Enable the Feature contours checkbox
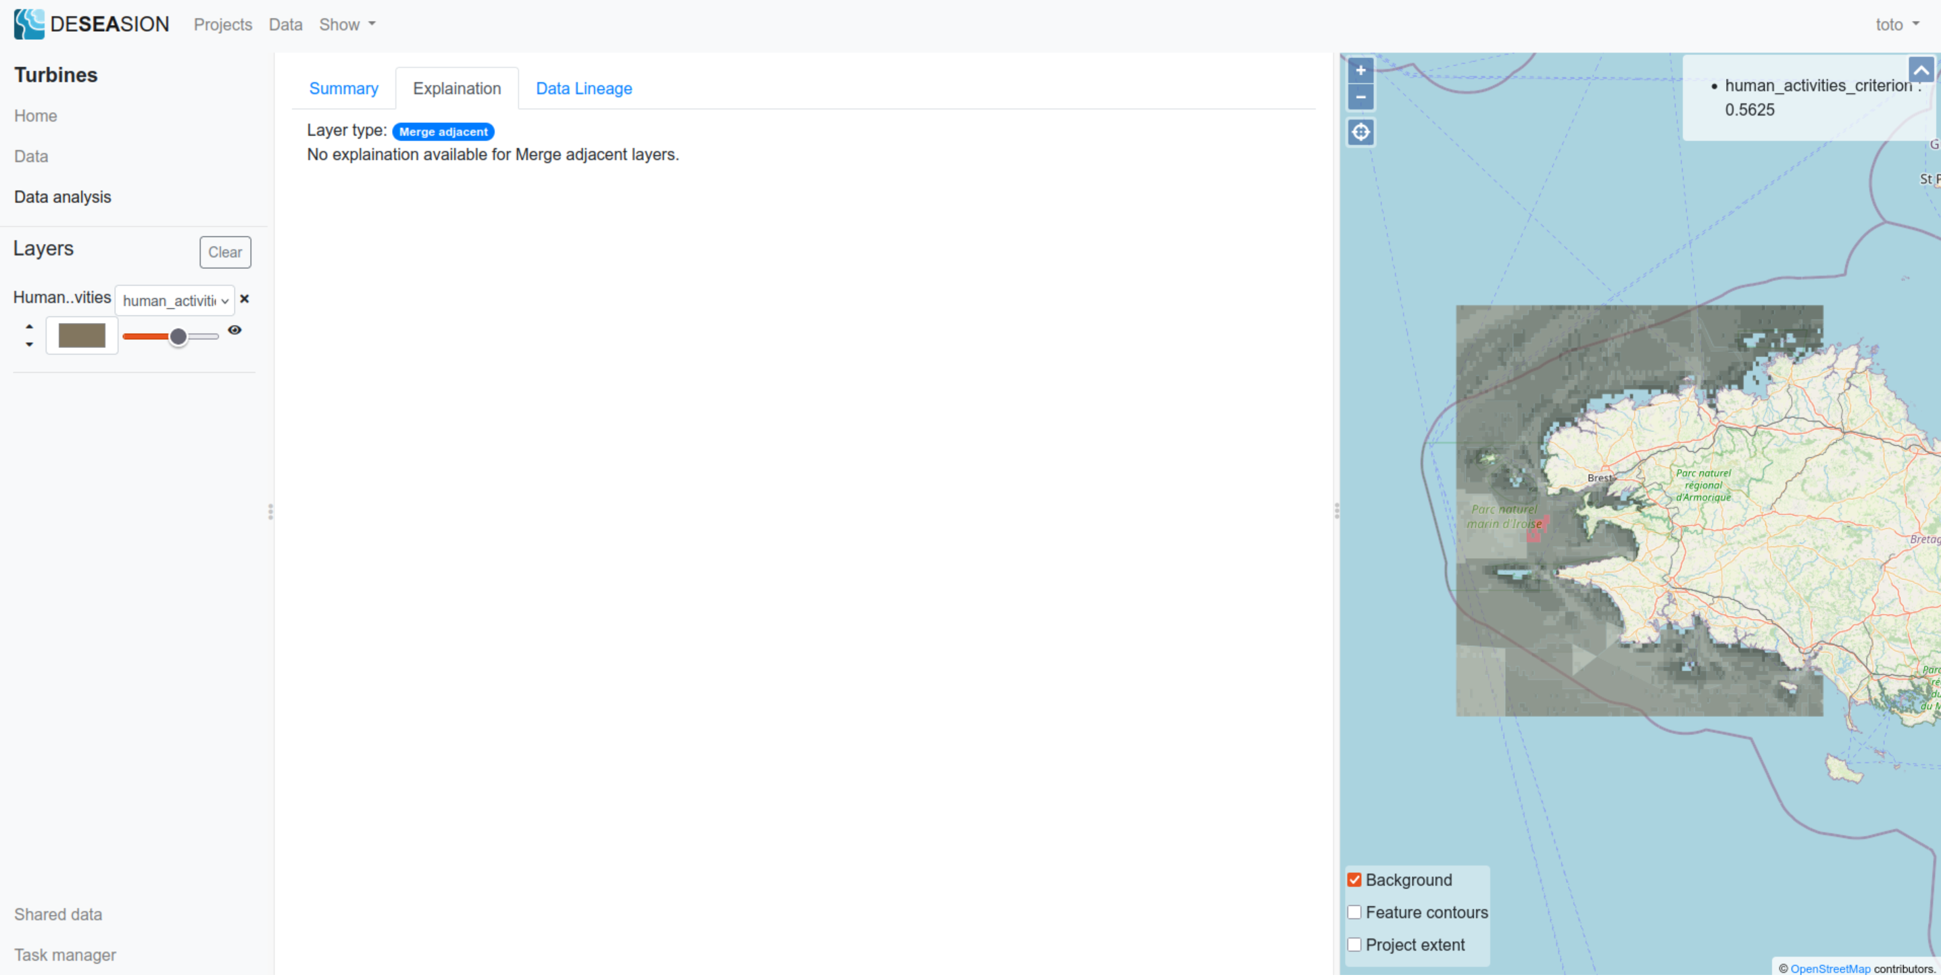 (x=1354, y=912)
